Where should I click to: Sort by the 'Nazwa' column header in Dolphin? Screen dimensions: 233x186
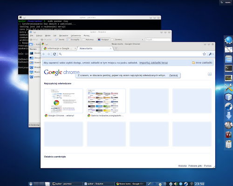tap(33, 49)
